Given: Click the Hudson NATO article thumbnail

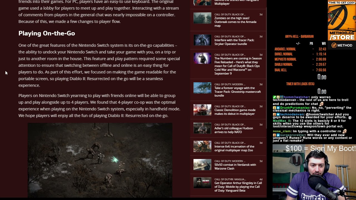Looking at the screenshot, I should coord(202,128).
